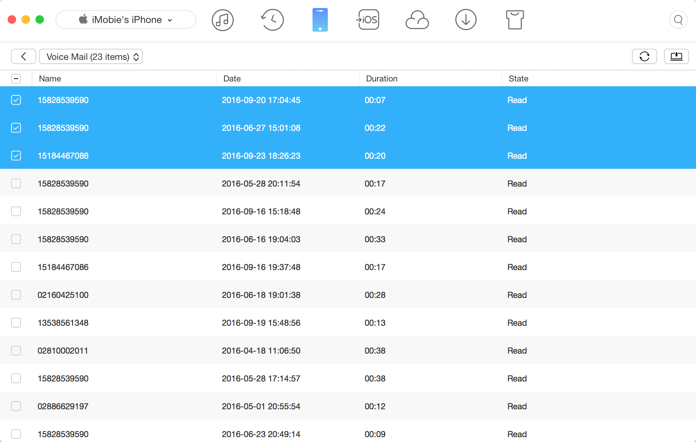Click the 00:22 duration cell
The width and height of the screenshot is (696, 442).
pos(375,128)
